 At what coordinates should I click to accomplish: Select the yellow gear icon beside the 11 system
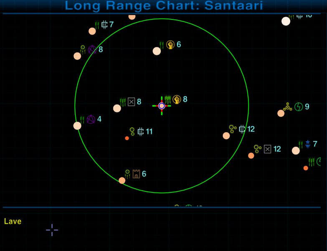pyautogui.click(x=132, y=131)
